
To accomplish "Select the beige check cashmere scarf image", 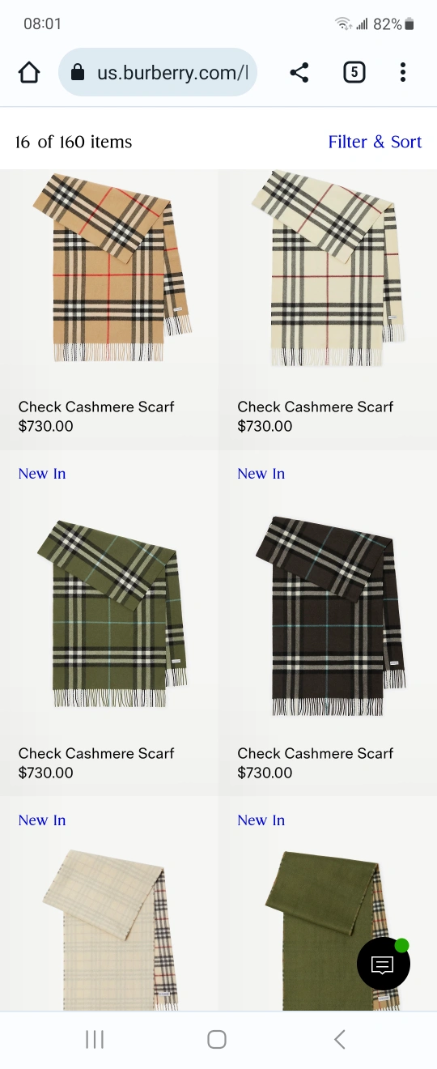I will point(110,267).
